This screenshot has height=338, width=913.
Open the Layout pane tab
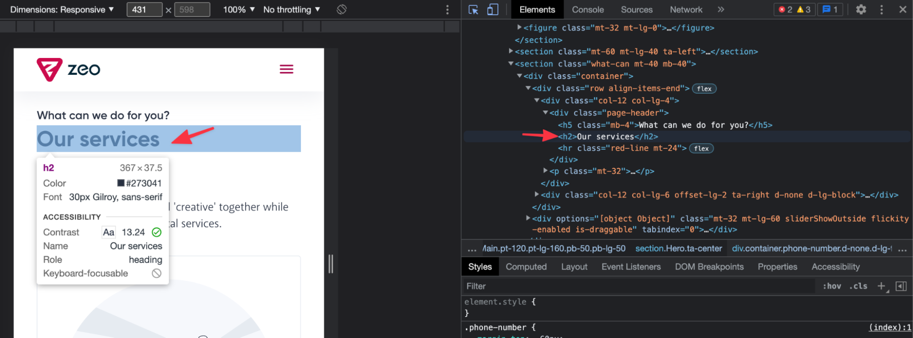(x=574, y=267)
